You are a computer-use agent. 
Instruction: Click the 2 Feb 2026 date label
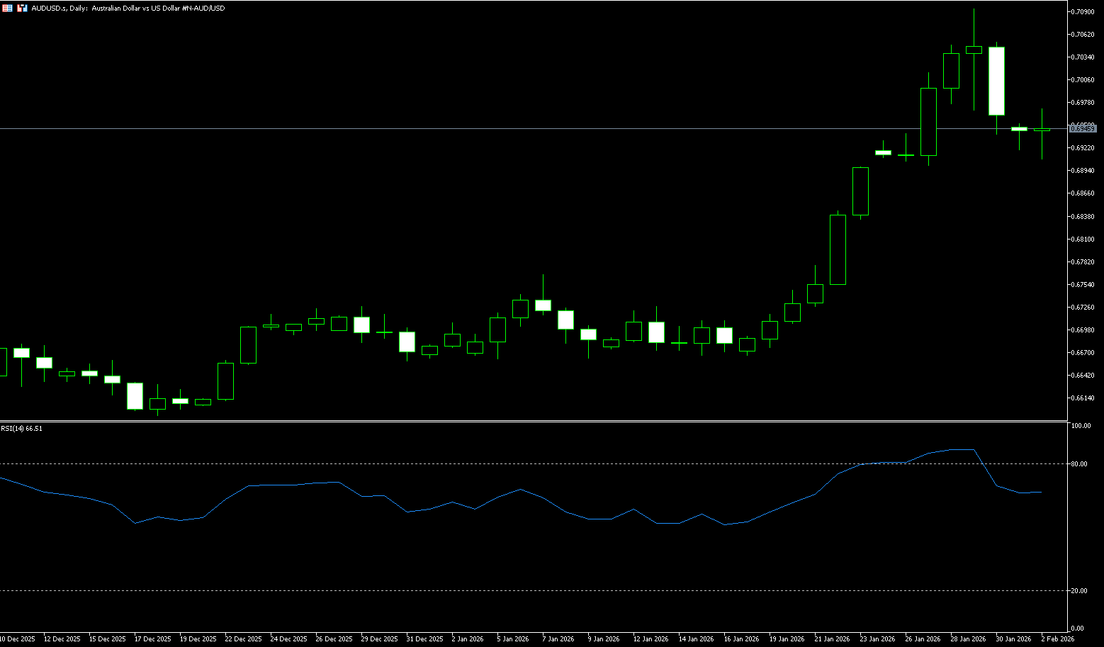tap(1057, 639)
